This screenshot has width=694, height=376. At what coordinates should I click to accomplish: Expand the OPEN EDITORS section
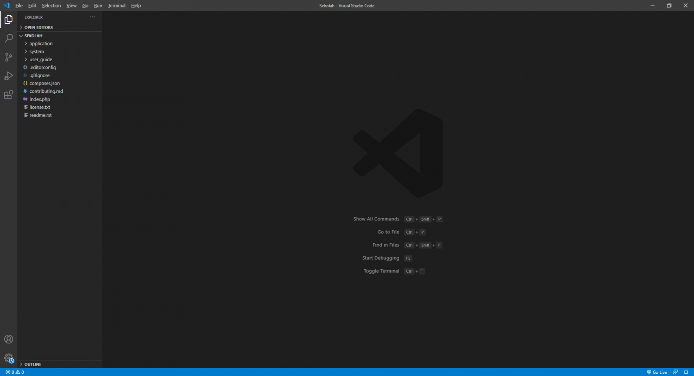[38, 27]
